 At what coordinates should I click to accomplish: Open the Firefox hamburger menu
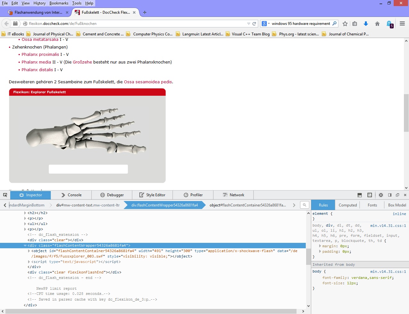point(402,24)
